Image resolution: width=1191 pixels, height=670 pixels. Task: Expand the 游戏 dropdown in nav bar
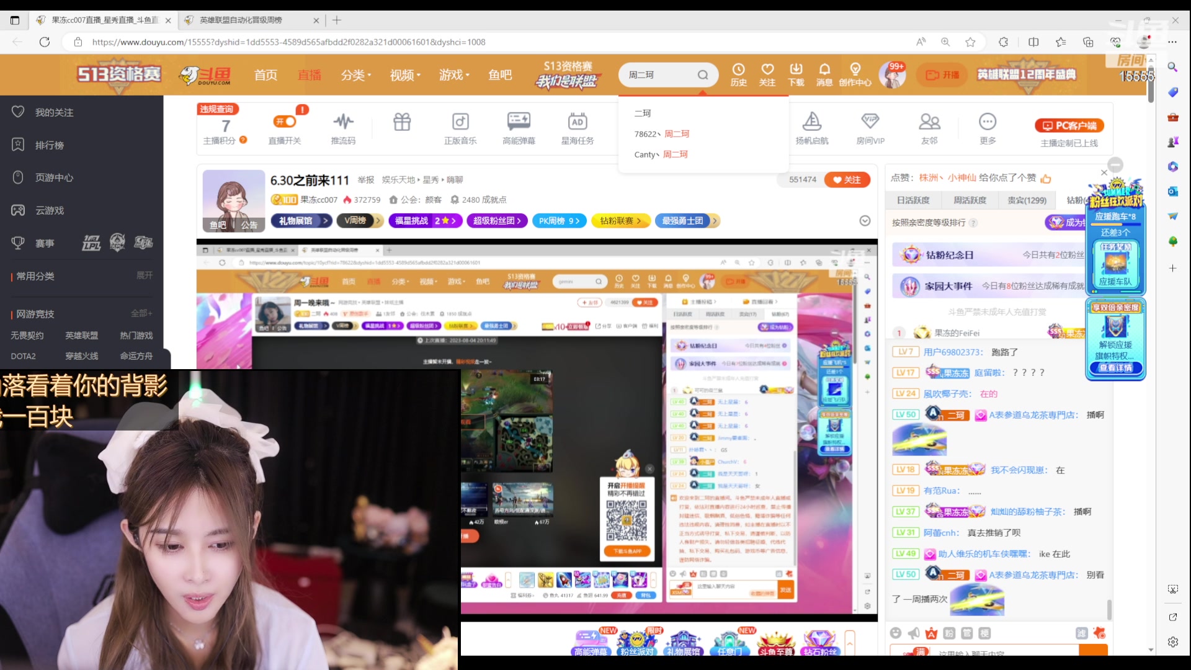coord(454,75)
